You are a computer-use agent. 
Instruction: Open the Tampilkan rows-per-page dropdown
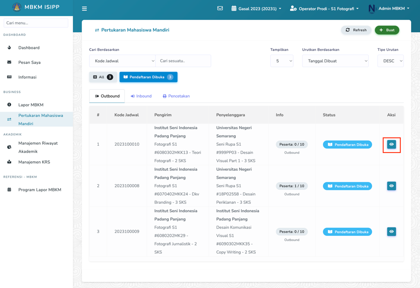coord(281,61)
